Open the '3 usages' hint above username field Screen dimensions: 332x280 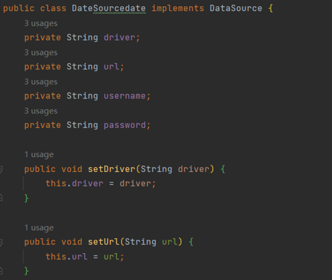coord(41,82)
